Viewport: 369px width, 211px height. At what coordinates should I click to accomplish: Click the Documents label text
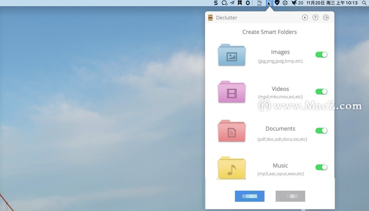click(280, 129)
